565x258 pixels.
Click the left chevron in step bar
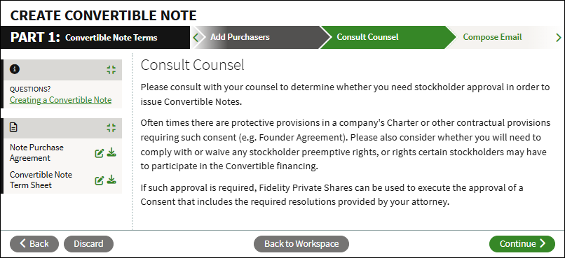pyautogui.click(x=196, y=37)
